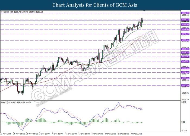Image resolution: width=190 pixels, height=136 pixels.
Task: Select the 1254.33 price level label
Action: 185,52
